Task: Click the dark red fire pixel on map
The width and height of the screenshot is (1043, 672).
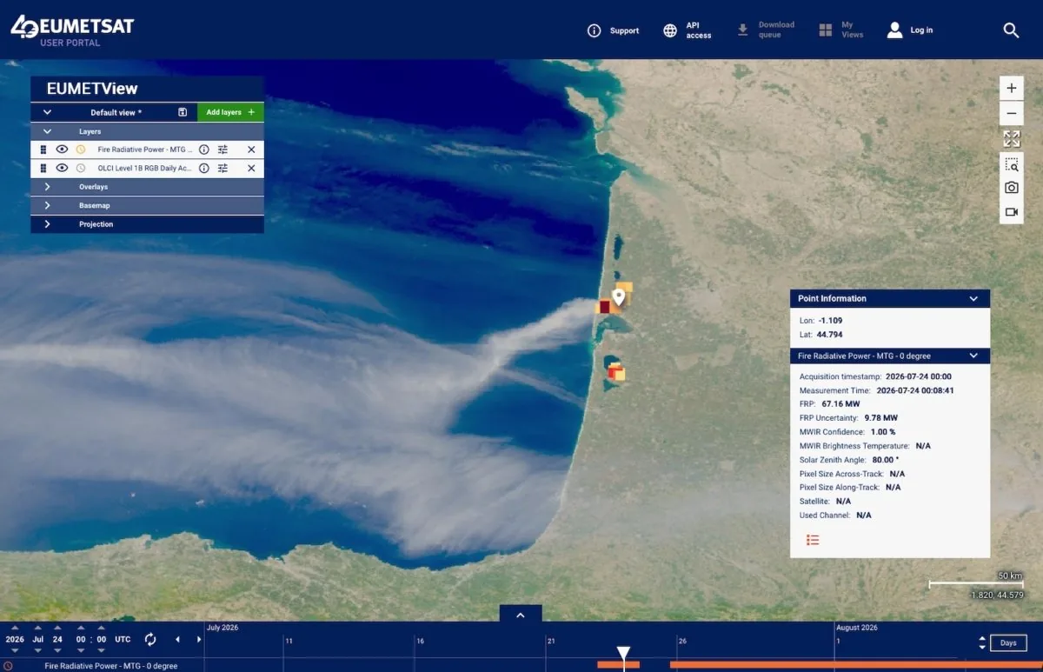Action: tap(605, 307)
